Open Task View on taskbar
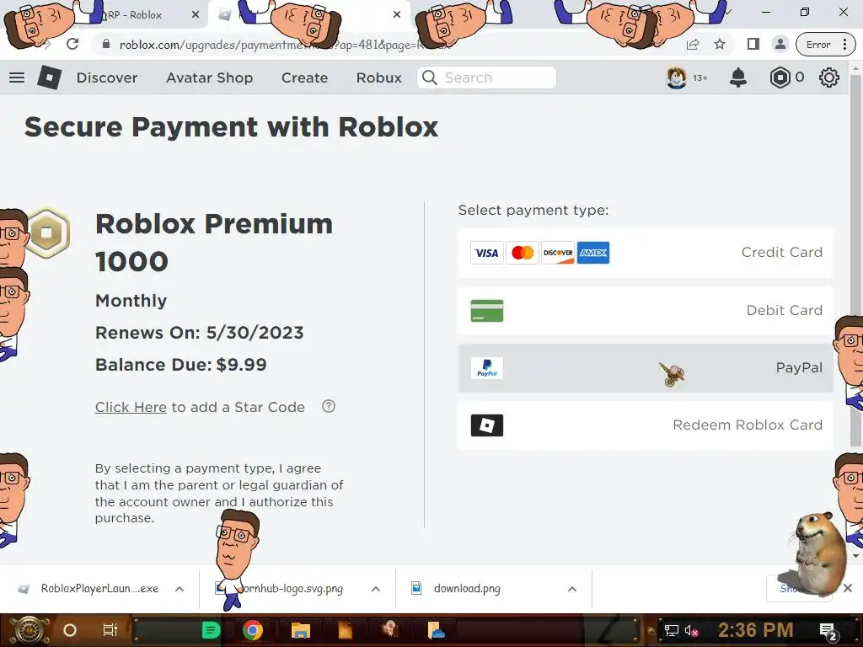This screenshot has height=647, width=863. (x=110, y=630)
